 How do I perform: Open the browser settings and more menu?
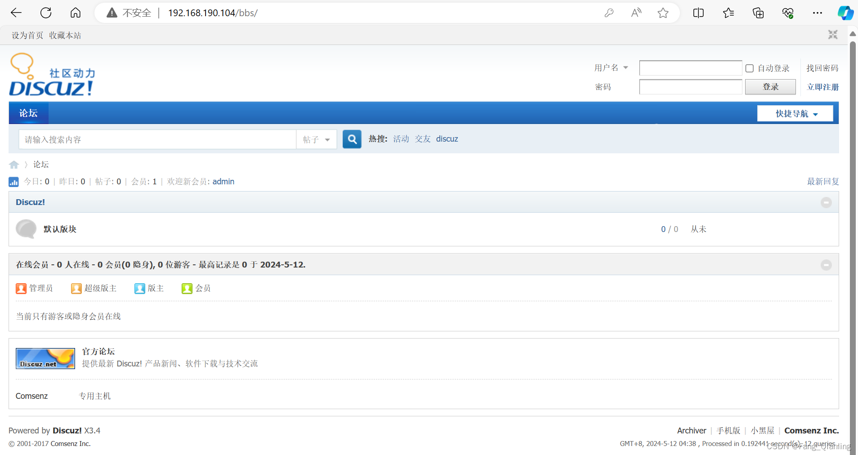coord(818,13)
